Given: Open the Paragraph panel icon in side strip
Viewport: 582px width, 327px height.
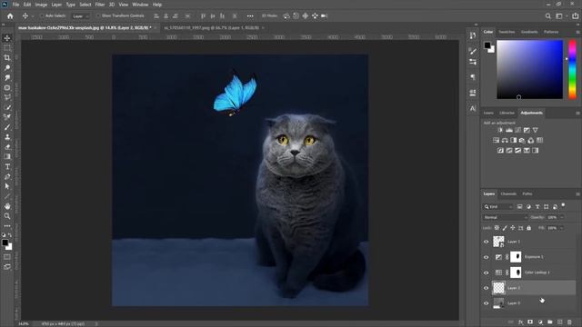Looking at the screenshot, I should (473, 77).
